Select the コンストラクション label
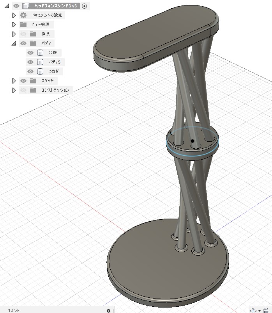 point(55,90)
